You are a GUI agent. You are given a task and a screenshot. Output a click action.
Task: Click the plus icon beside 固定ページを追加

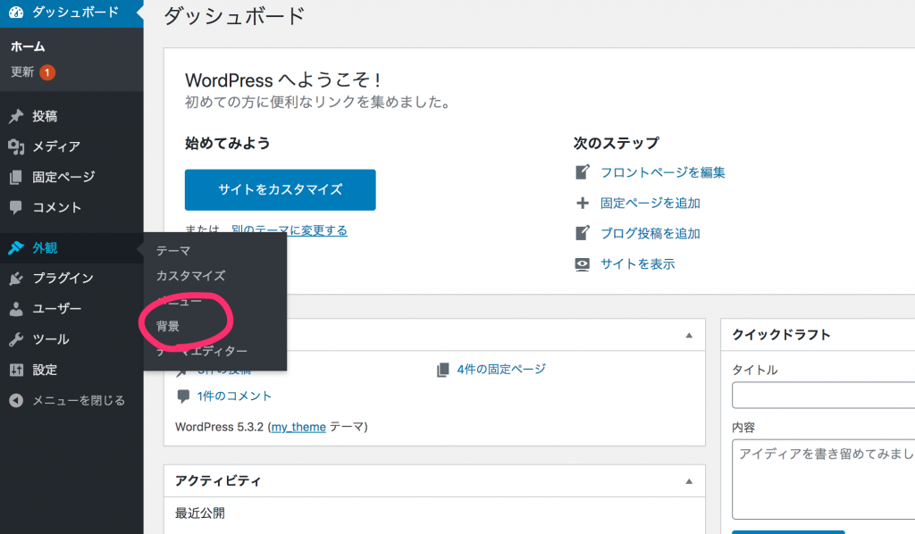(583, 203)
